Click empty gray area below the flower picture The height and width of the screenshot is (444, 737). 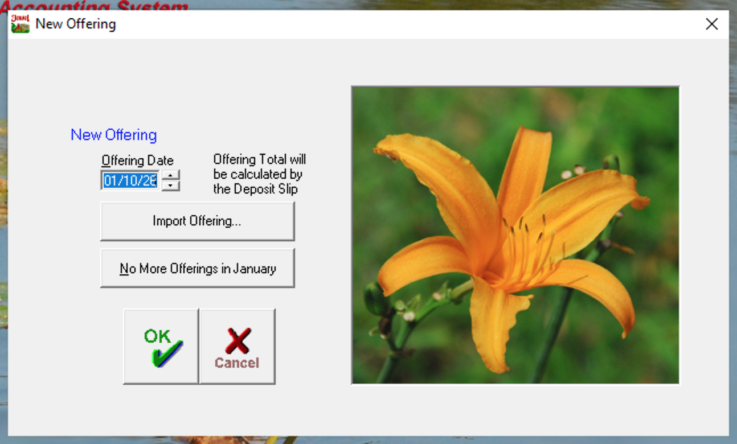point(515,410)
